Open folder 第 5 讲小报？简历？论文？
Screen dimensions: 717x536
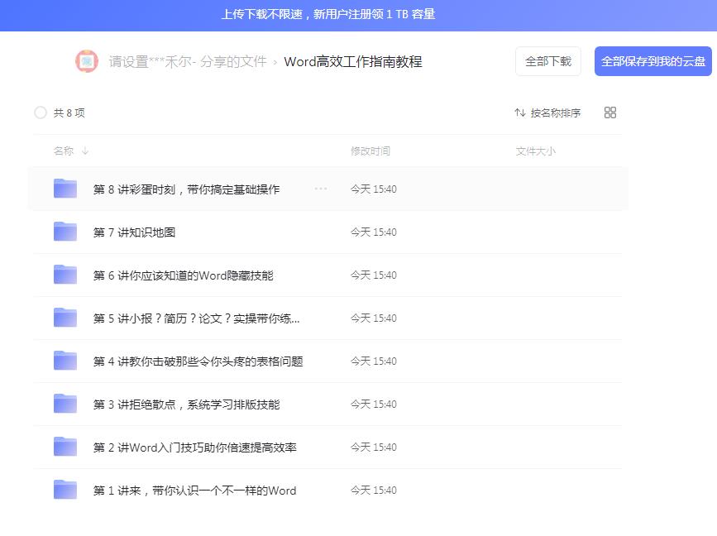click(x=196, y=318)
